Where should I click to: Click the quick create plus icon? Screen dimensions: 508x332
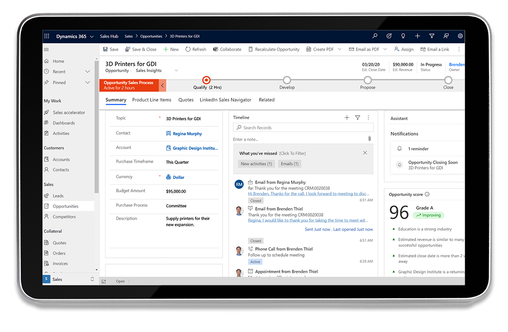pos(417,36)
